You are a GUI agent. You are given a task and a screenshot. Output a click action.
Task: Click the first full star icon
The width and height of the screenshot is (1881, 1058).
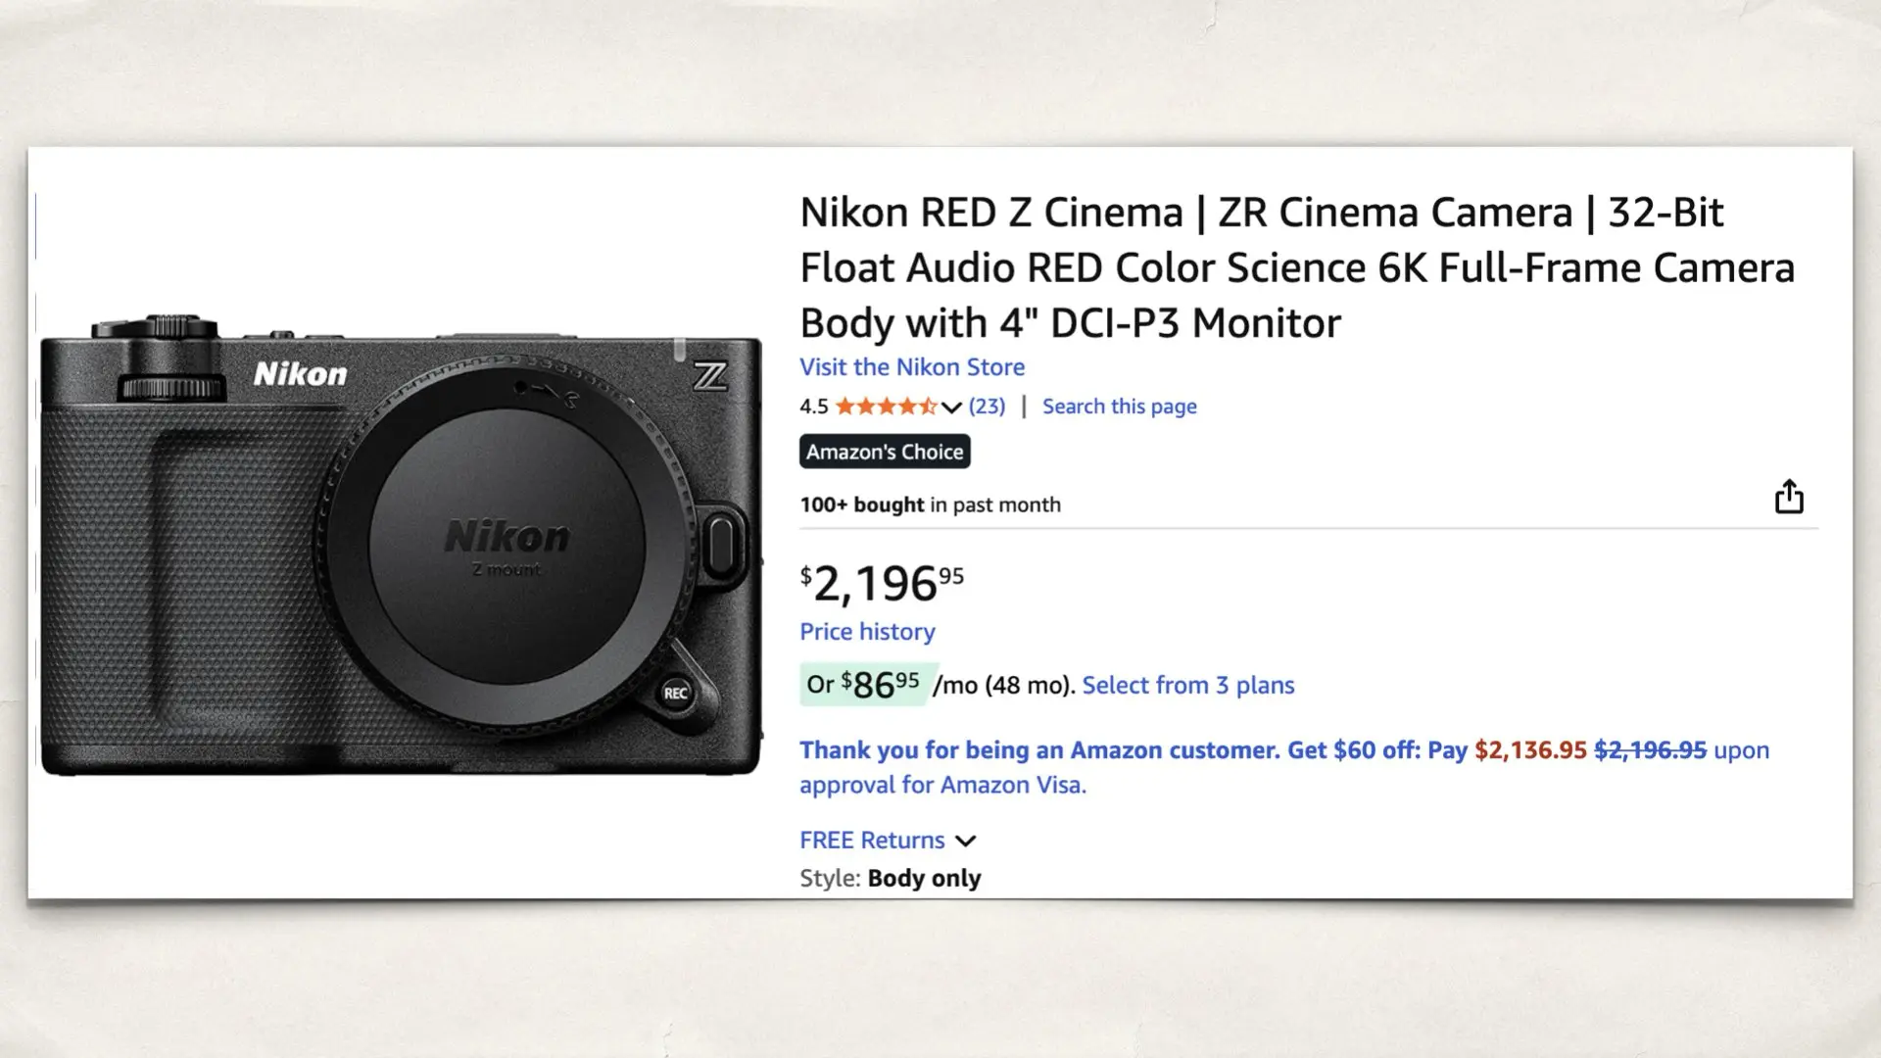tap(846, 406)
